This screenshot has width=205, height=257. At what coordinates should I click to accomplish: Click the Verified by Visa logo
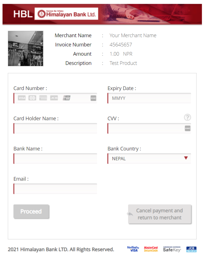click(x=133, y=249)
